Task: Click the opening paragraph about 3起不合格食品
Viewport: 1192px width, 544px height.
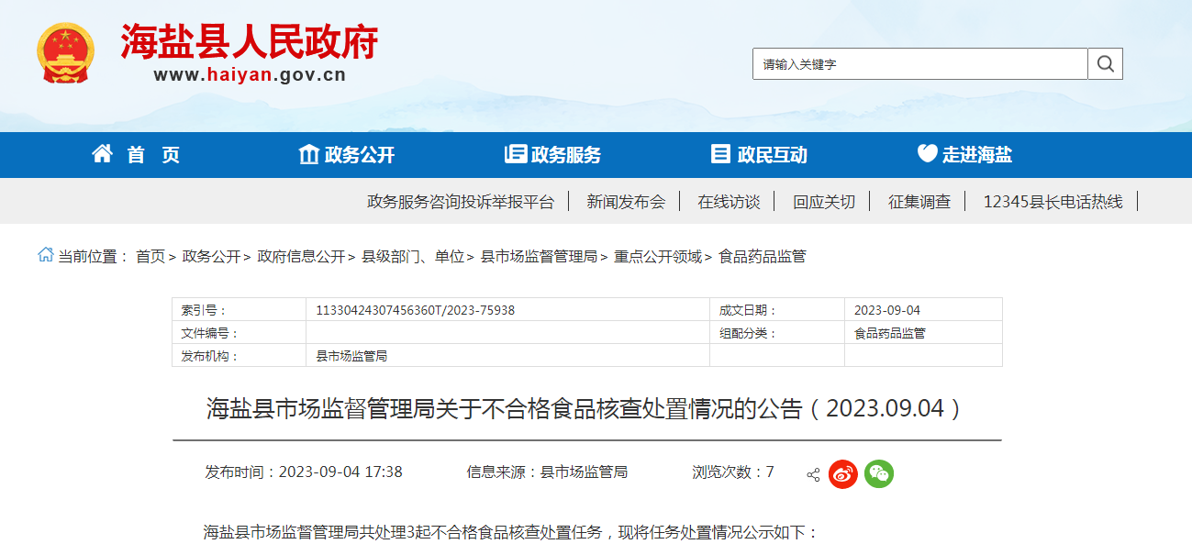Action: 510,532
